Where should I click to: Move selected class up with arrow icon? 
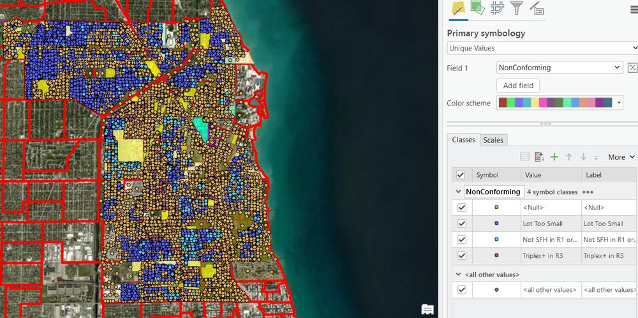569,156
